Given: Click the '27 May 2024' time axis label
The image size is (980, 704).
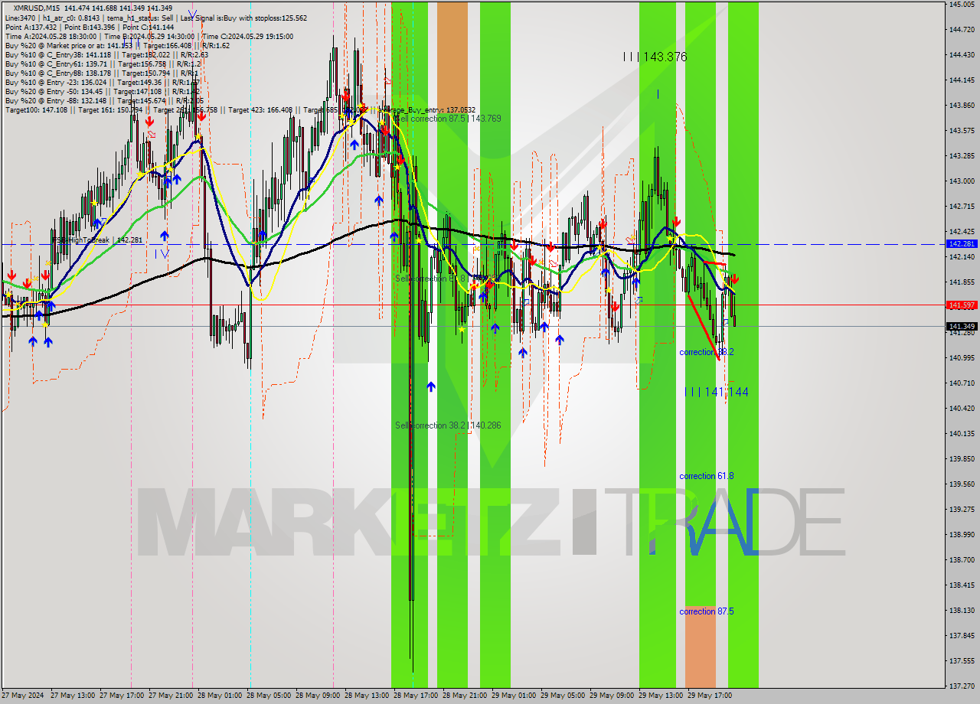Looking at the screenshot, I should pyautogui.click(x=23, y=696).
